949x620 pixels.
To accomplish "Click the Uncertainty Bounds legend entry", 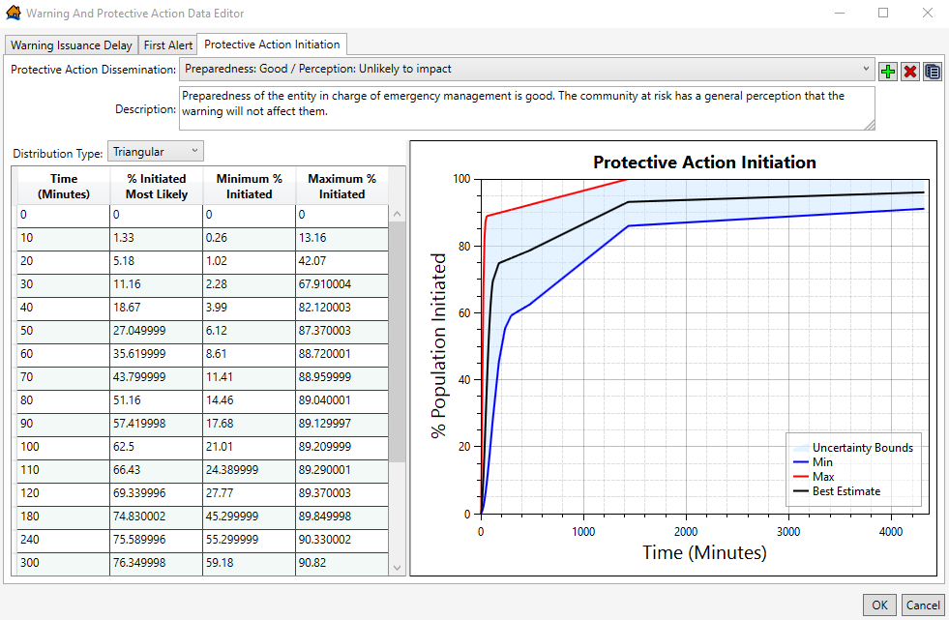I will tap(853, 448).
